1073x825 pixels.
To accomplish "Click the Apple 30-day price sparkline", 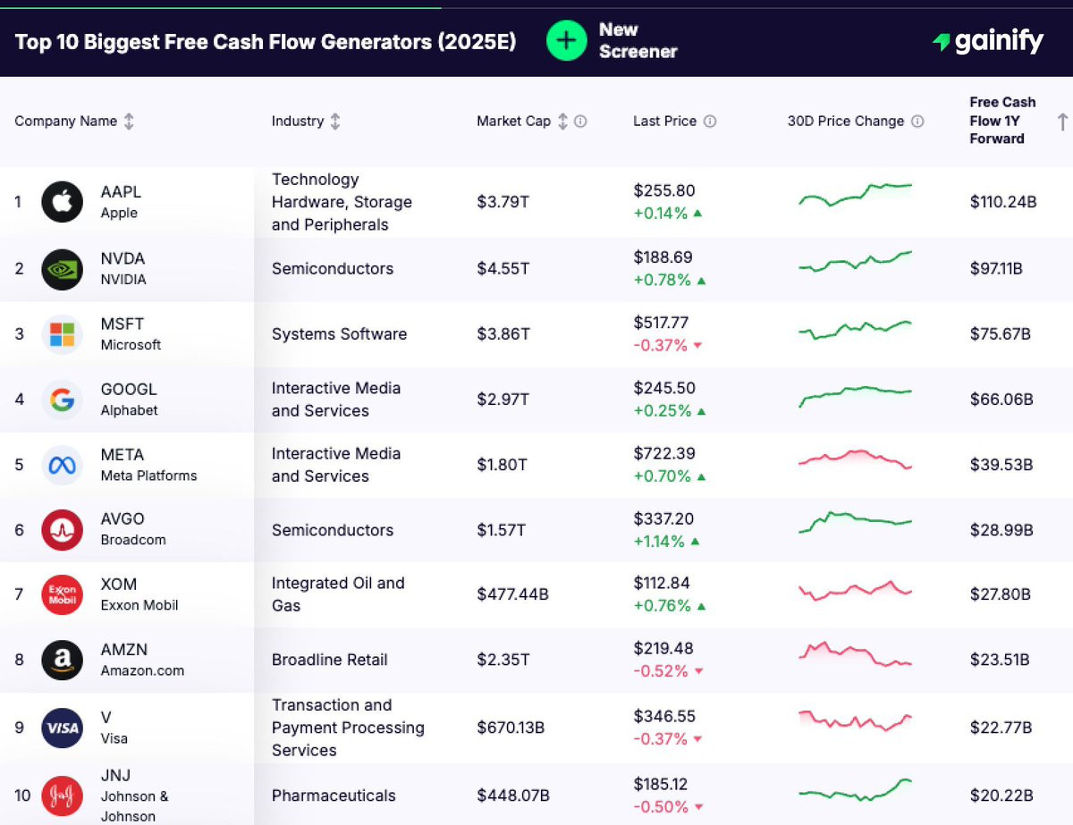I will pos(855,195).
